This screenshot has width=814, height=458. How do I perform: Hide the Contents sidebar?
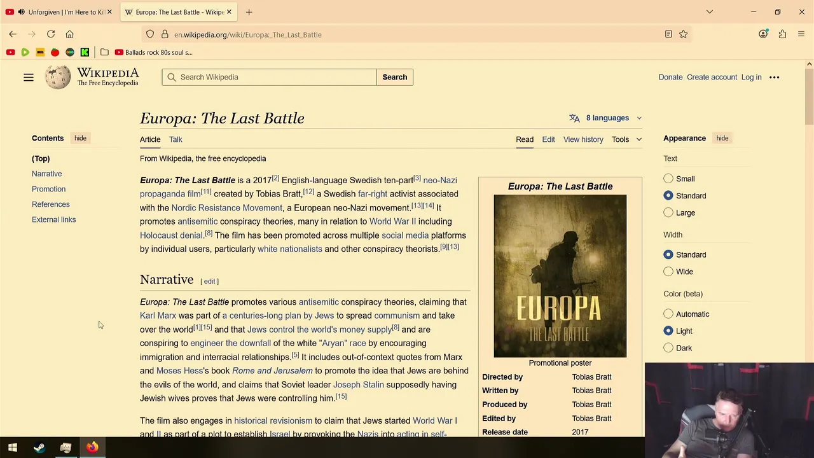[x=80, y=138]
